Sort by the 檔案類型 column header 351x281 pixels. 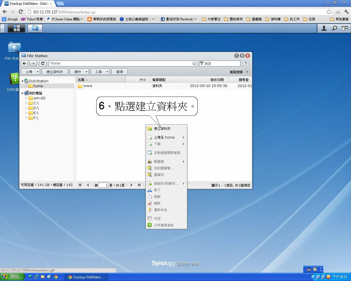[x=166, y=80]
